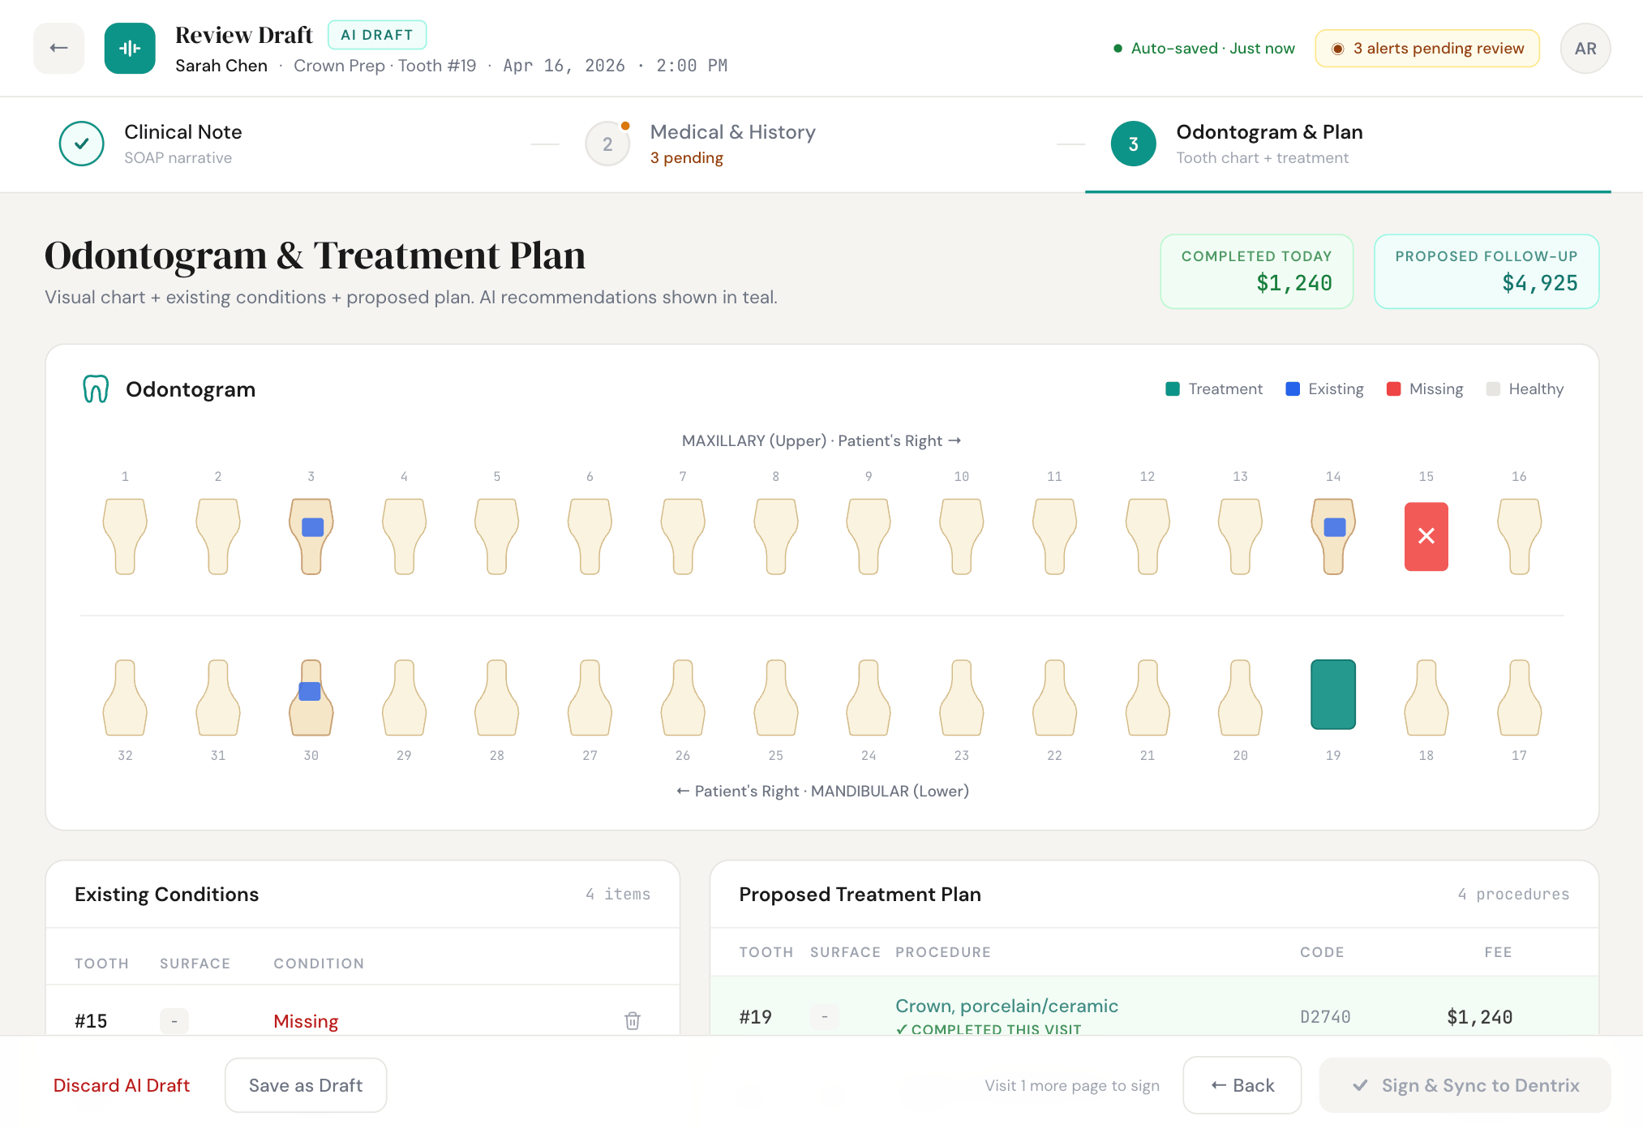Screen dimensions: 1643x1129
Task: Click the Odontogram tooth icon
Action: pos(96,389)
